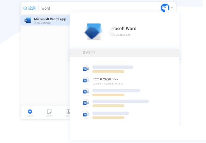Click the /Applications/ path text
This screenshot has width=206, height=143.
43,23
